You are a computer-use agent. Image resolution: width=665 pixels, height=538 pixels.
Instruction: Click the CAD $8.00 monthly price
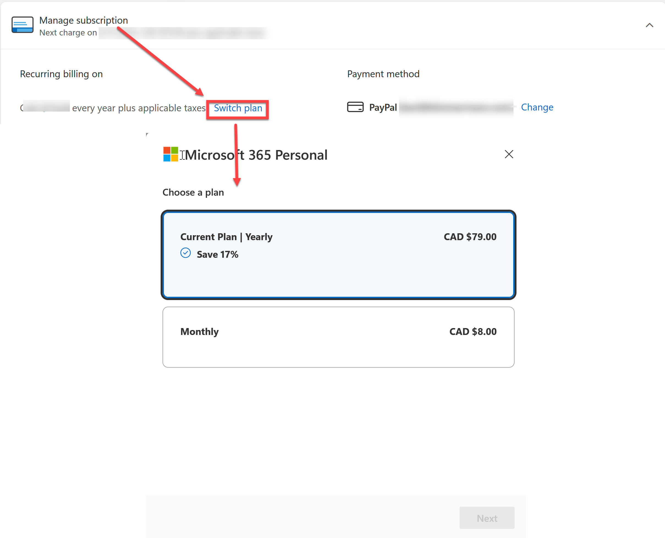pyautogui.click(x=472, y=332)
